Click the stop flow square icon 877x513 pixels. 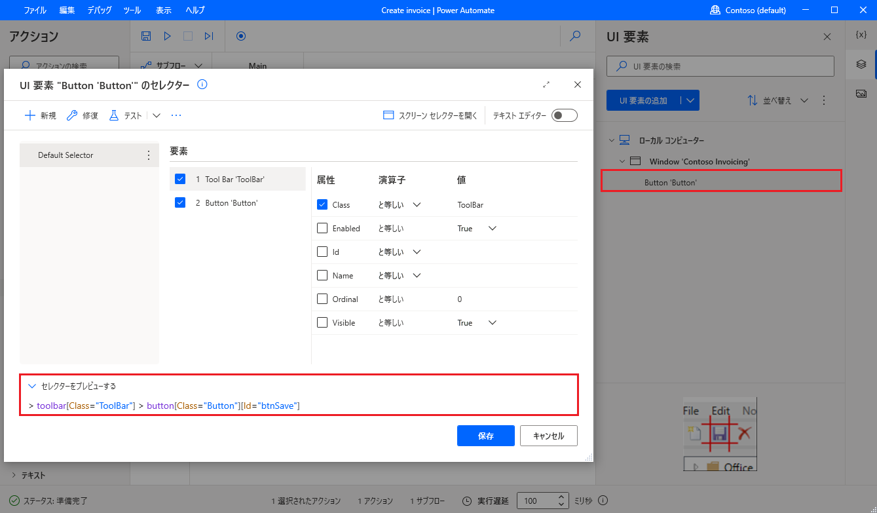(188, 36)
